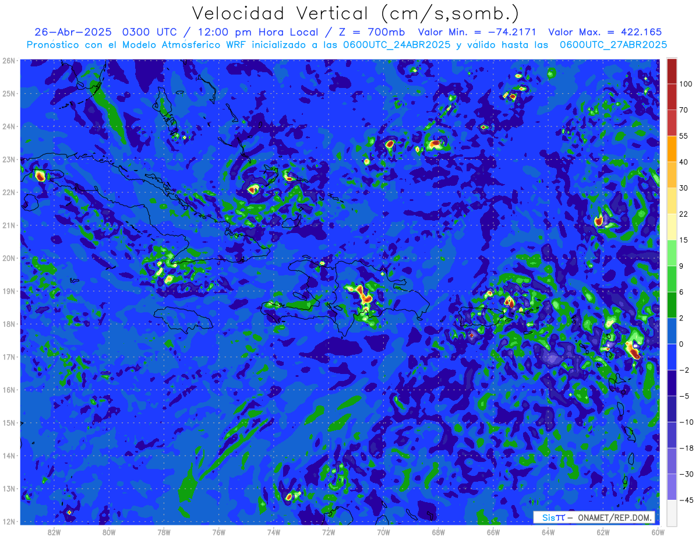This screenshot has height=540, width=699.
Task: Pick the light green segment between 9 and 15
Action: 672,253
